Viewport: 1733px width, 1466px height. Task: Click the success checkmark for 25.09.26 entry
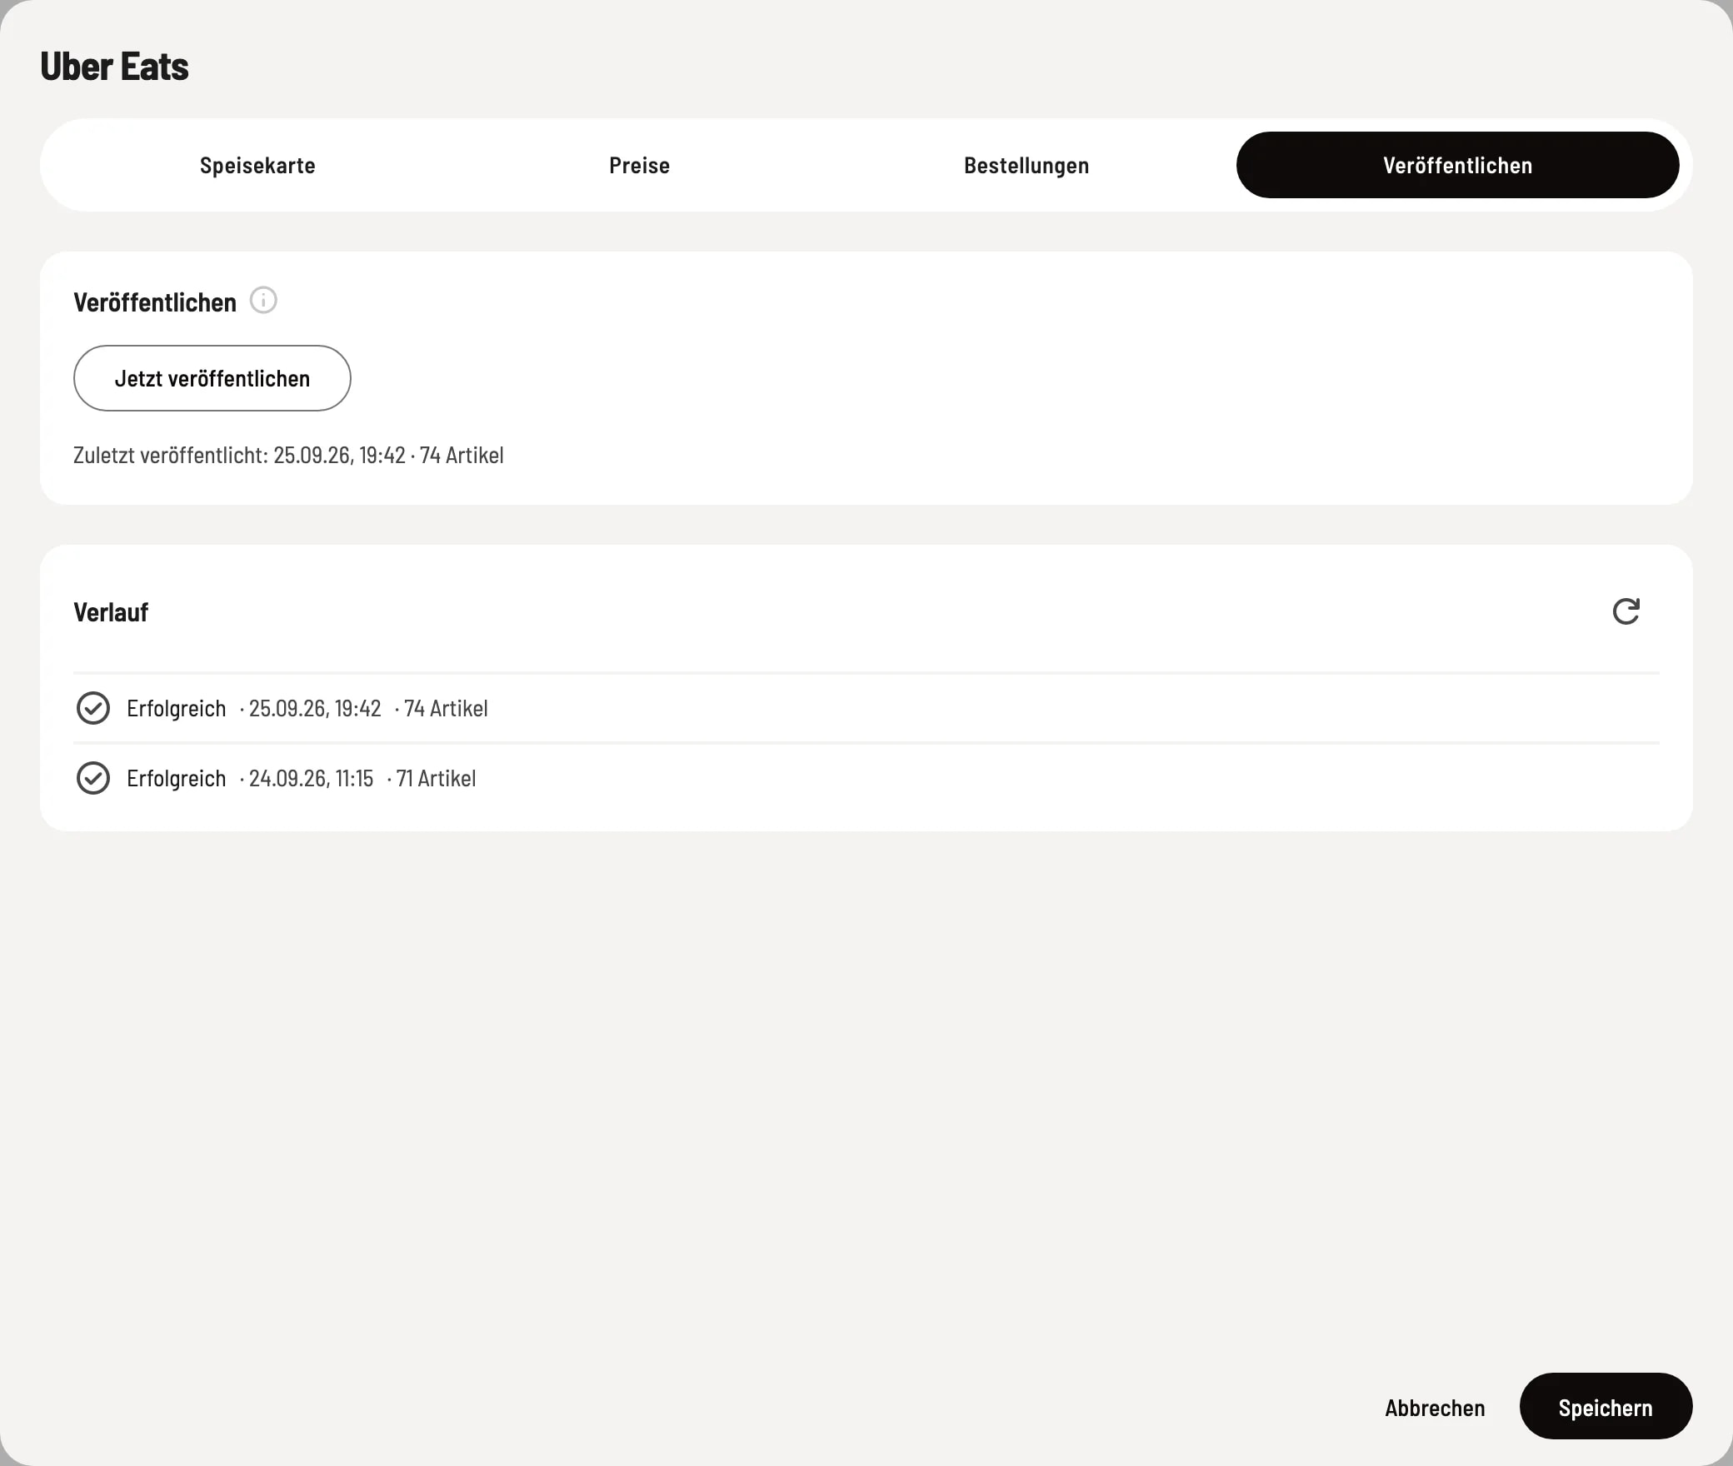(93, 708)
